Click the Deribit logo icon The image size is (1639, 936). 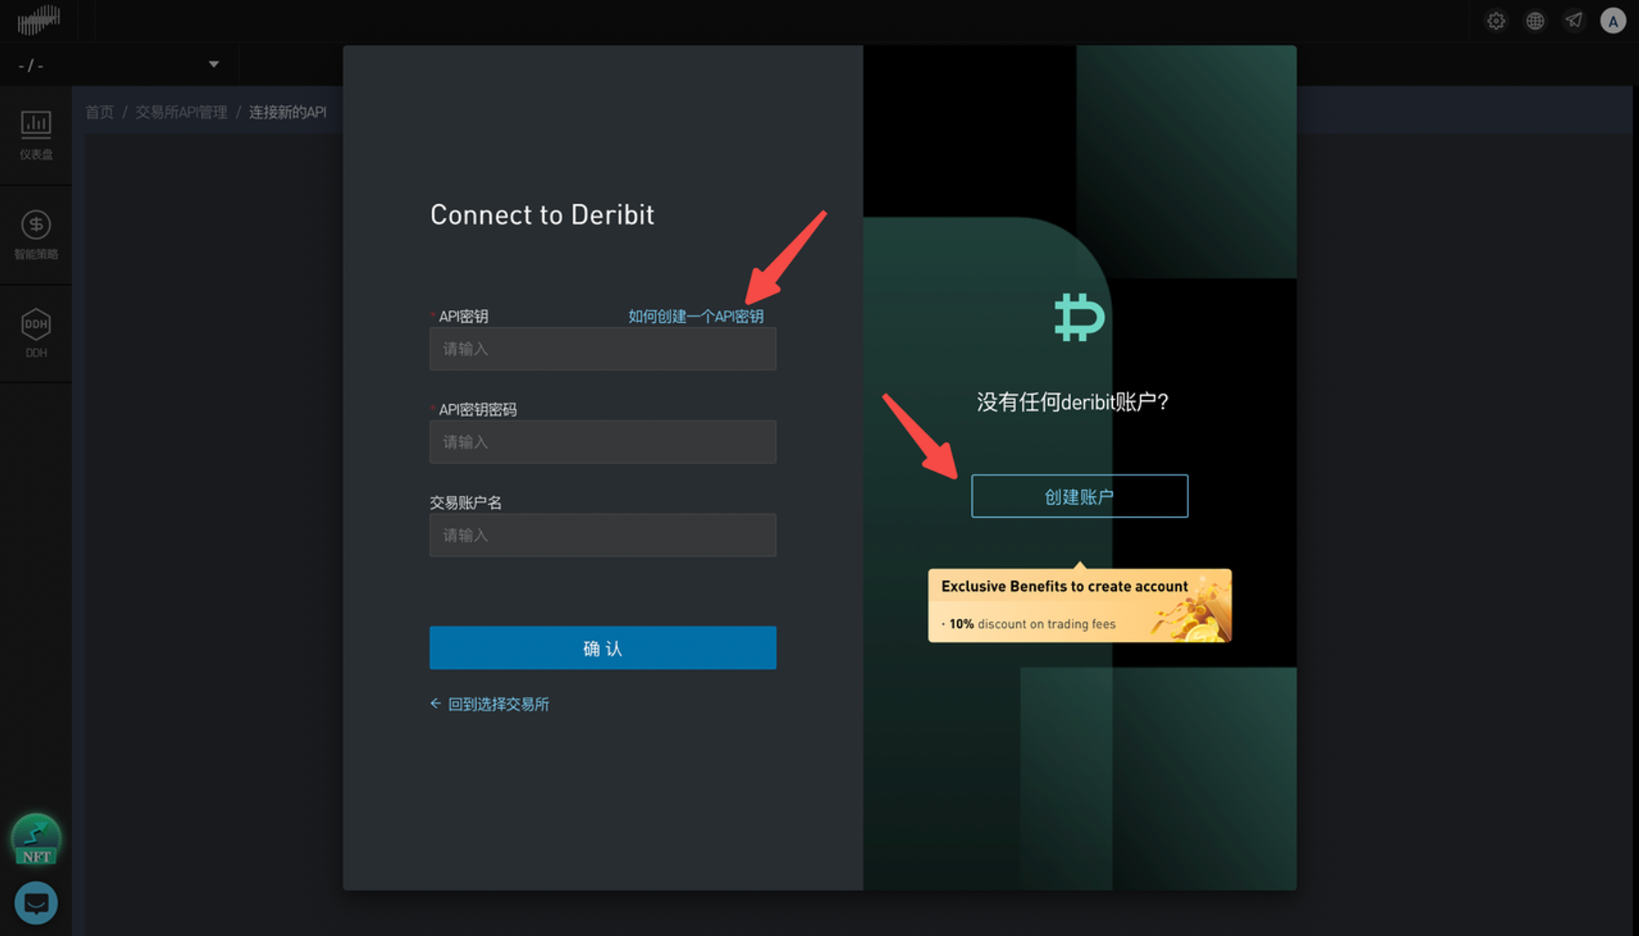pos(1079,317)
